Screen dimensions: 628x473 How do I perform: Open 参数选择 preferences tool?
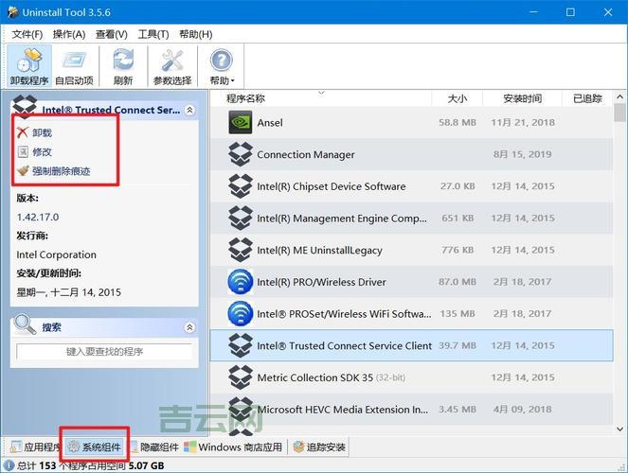point(171,65)
